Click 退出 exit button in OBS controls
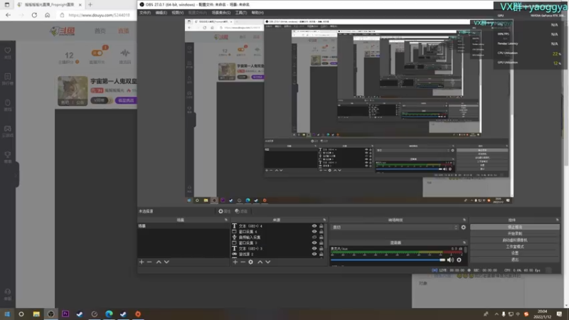 [x=515, y=260]
